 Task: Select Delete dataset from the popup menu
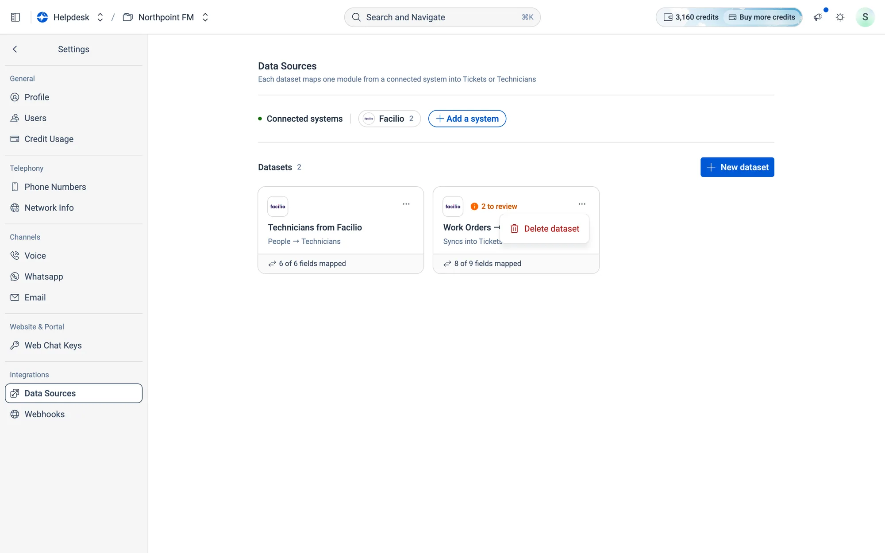(544, 229)
